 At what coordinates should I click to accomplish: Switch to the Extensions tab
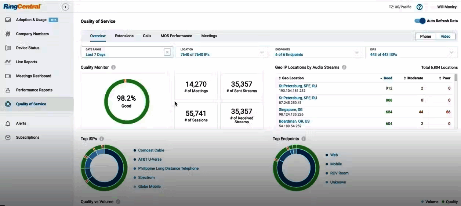pos(124,36)
